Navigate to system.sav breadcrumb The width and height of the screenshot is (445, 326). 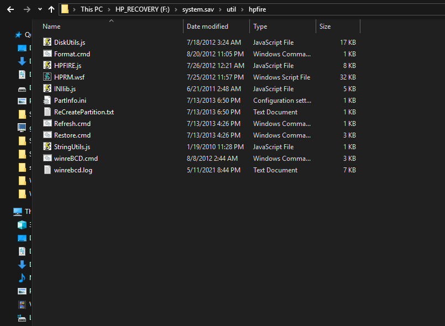coord(198,9)
